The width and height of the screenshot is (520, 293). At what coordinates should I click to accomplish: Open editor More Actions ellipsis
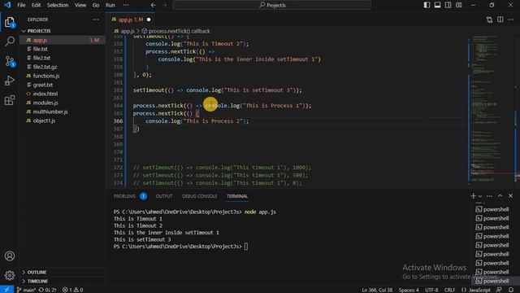point(511,20)
